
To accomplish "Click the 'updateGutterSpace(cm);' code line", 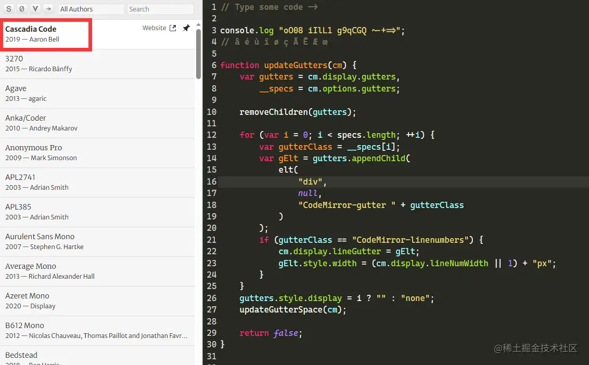I will tap(292, 310).
